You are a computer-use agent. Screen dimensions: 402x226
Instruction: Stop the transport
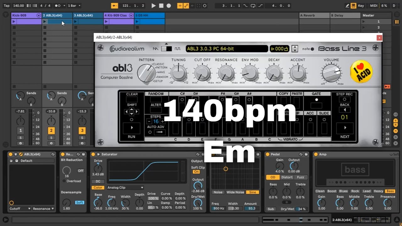pyautogui.click(x=161, y=6)
